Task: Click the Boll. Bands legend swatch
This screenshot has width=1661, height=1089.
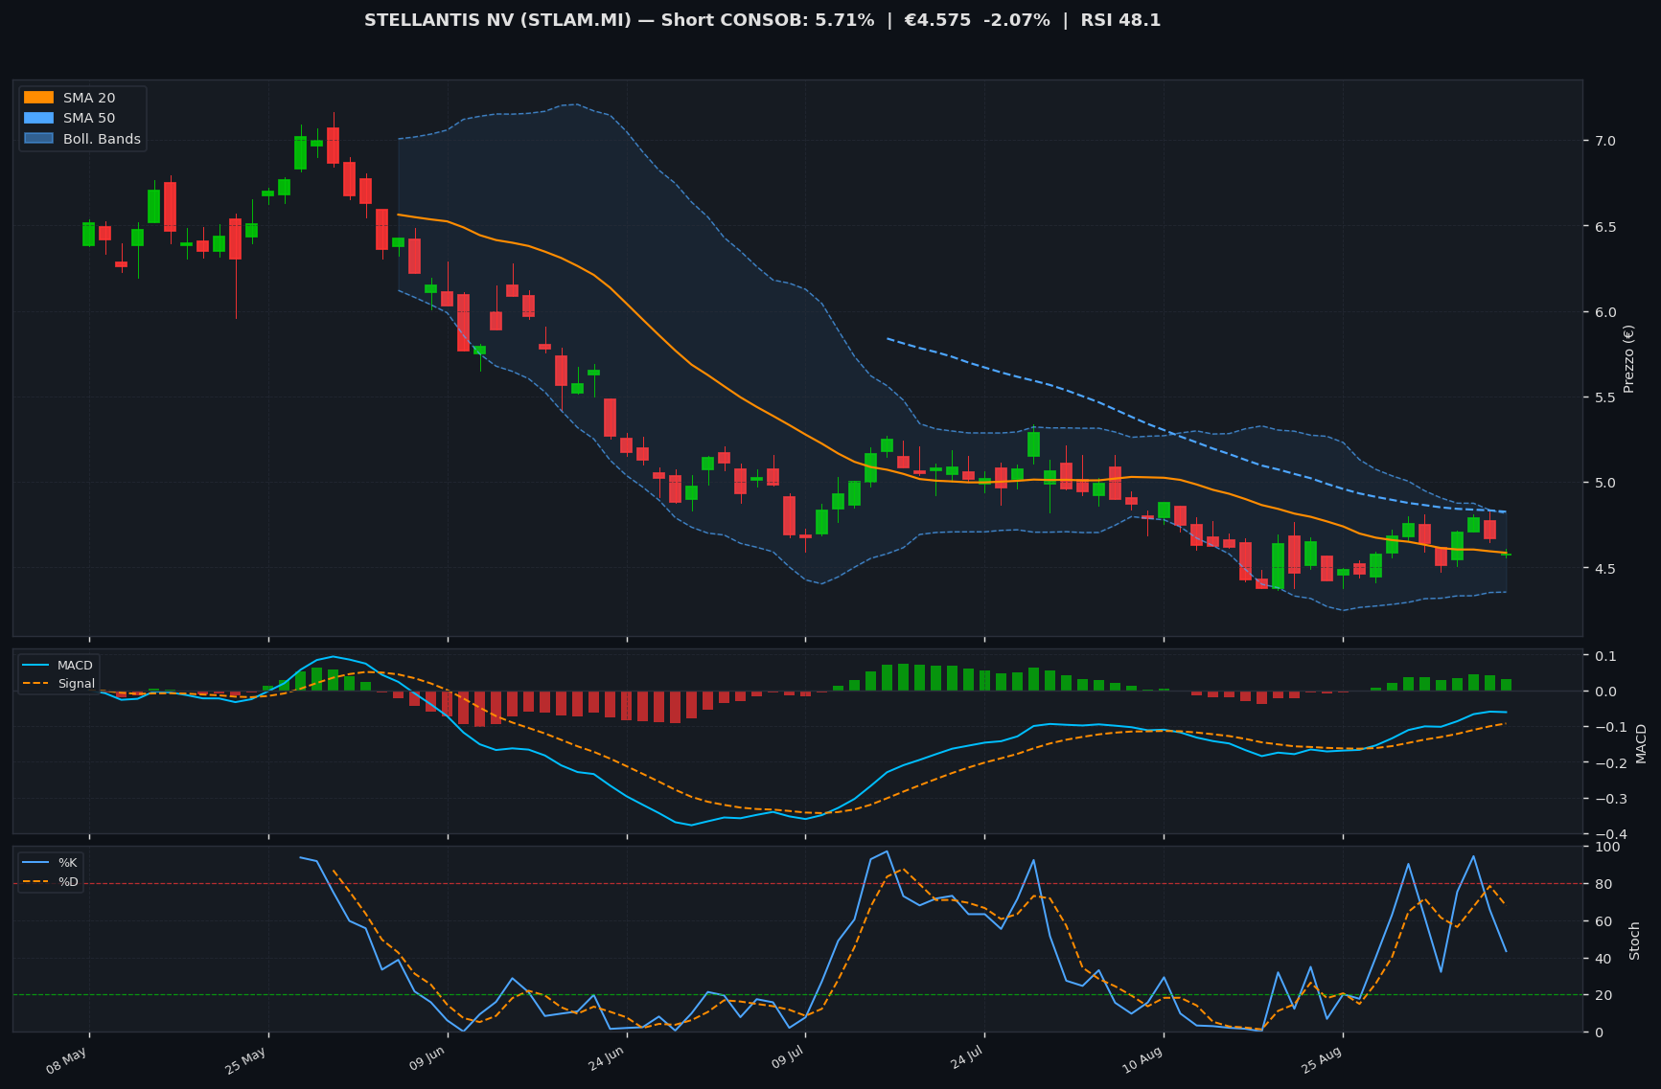Action: pos(38,139)
